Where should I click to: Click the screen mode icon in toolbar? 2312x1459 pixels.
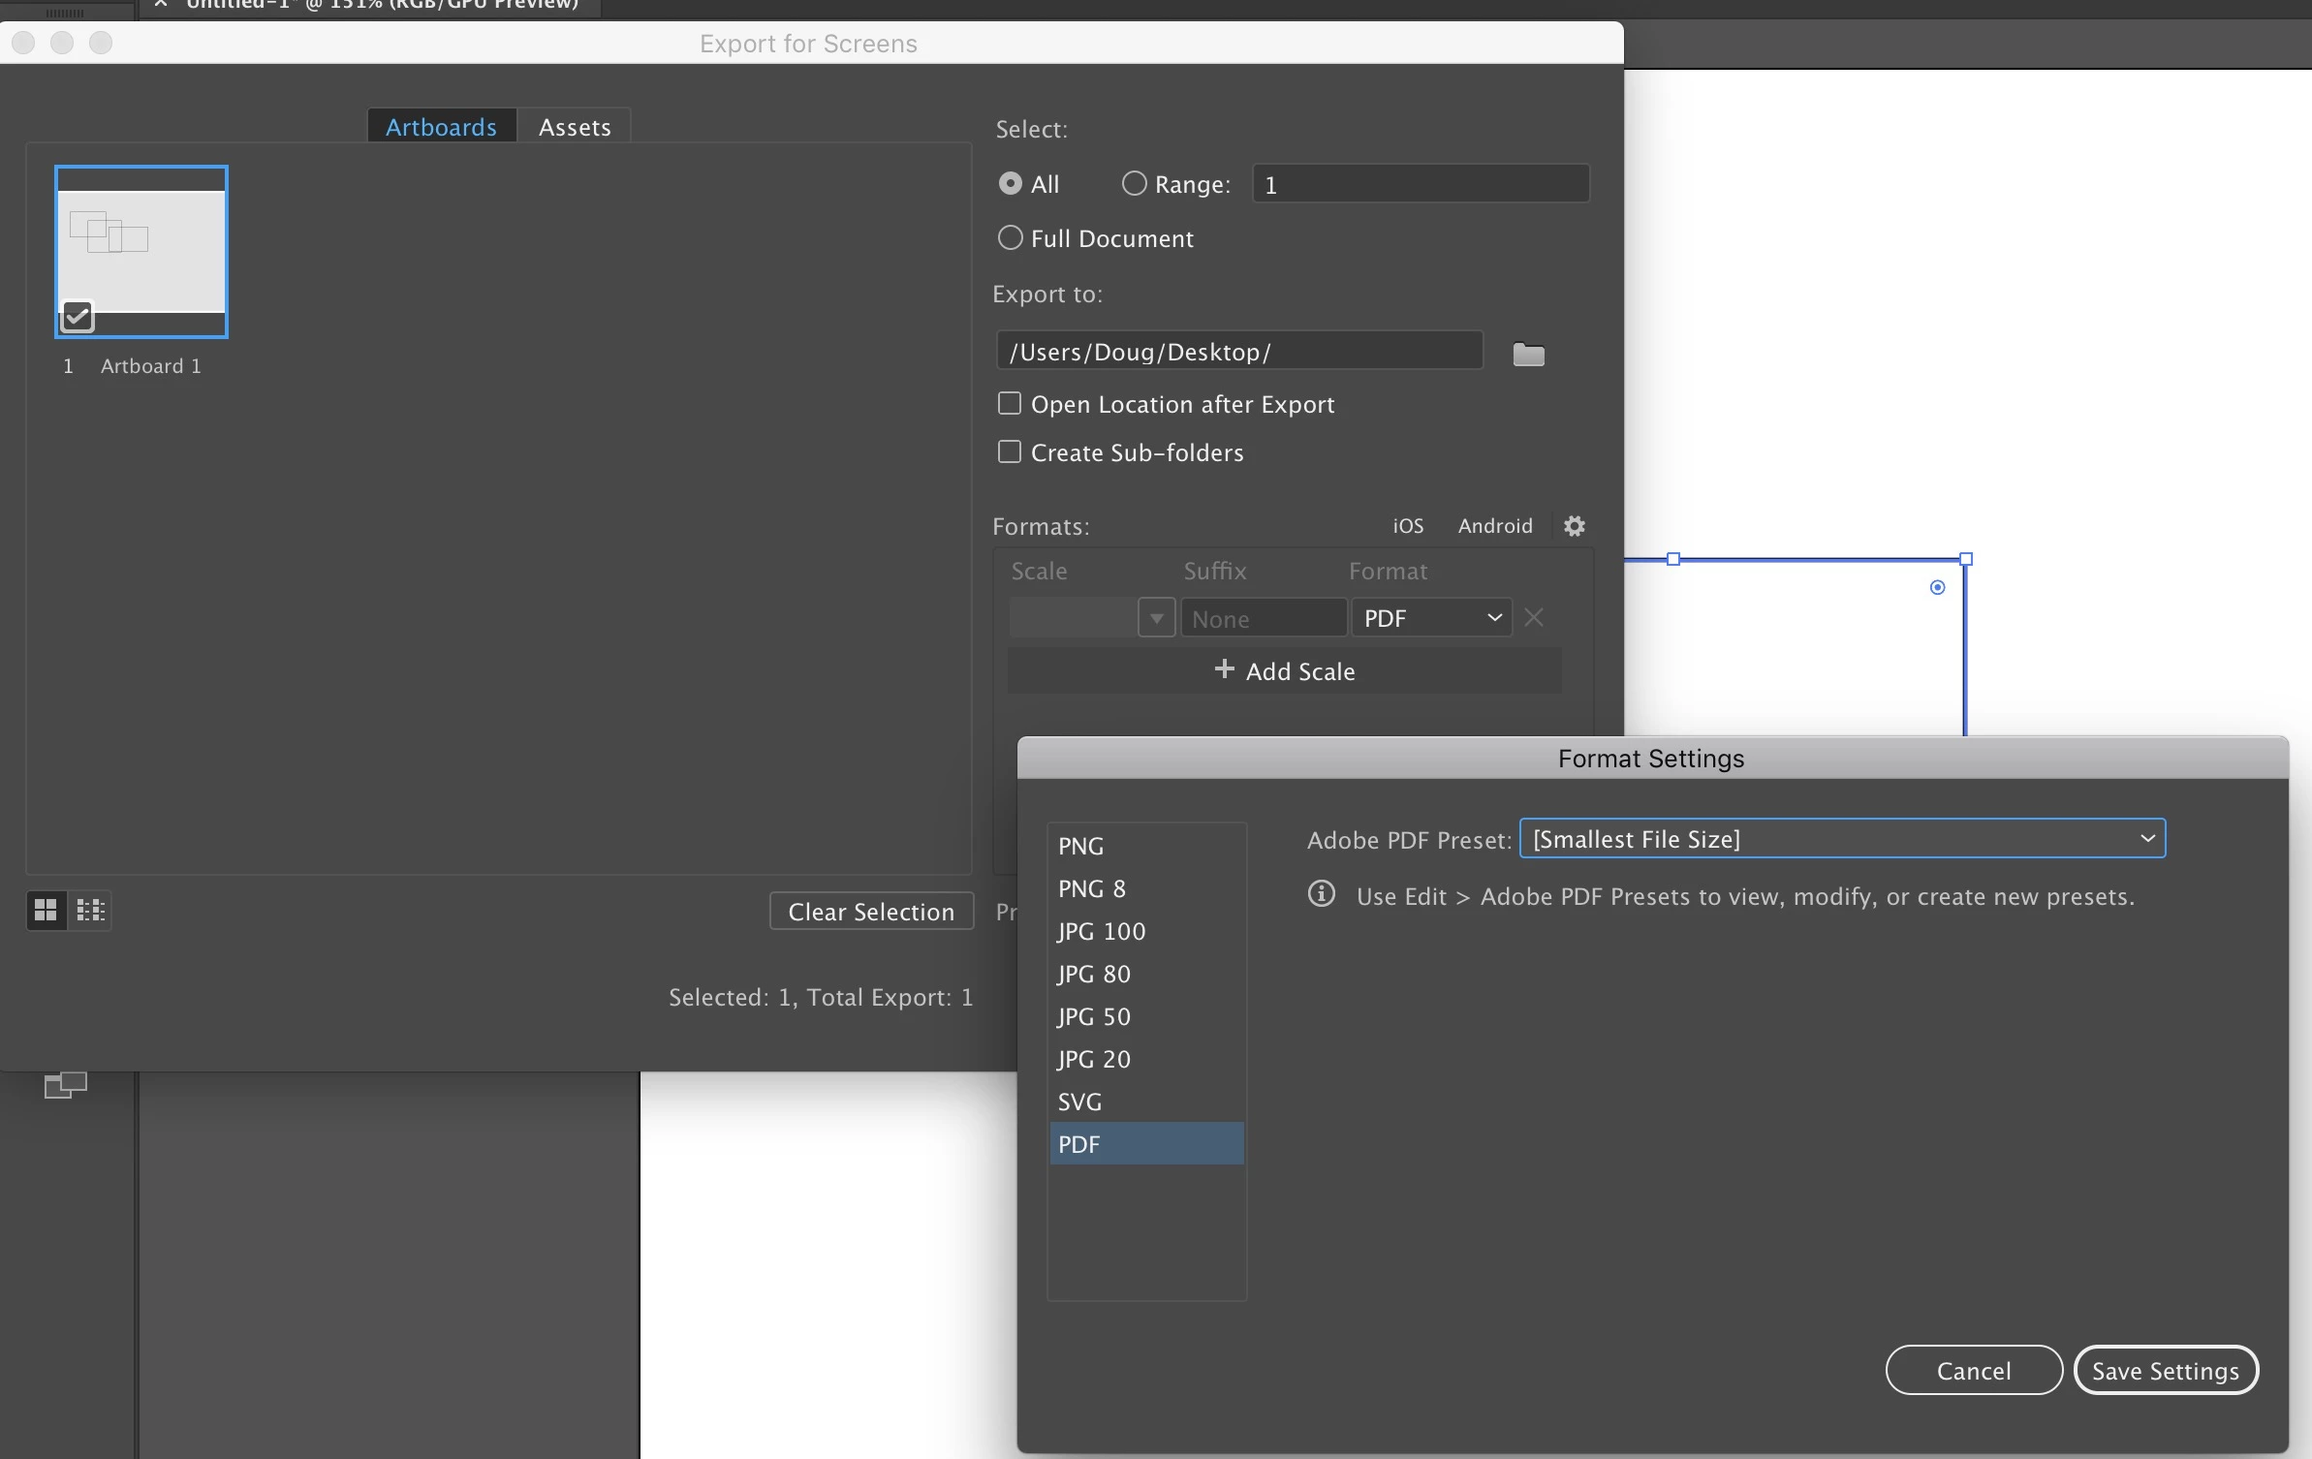[65, 1085]
